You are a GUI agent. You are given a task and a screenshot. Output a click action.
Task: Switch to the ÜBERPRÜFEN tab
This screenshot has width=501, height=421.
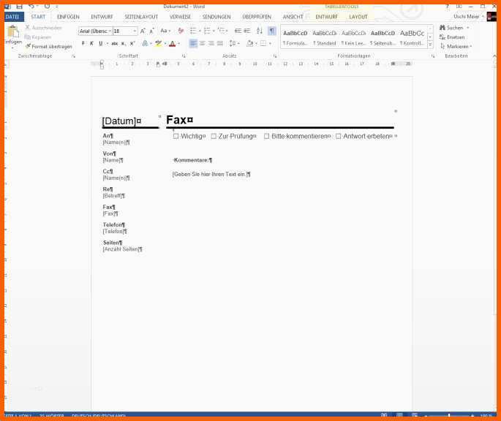[x=257, y=17]
